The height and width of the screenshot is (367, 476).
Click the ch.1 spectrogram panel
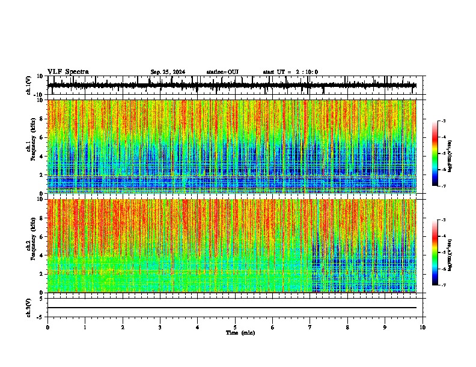coord(232,146)
